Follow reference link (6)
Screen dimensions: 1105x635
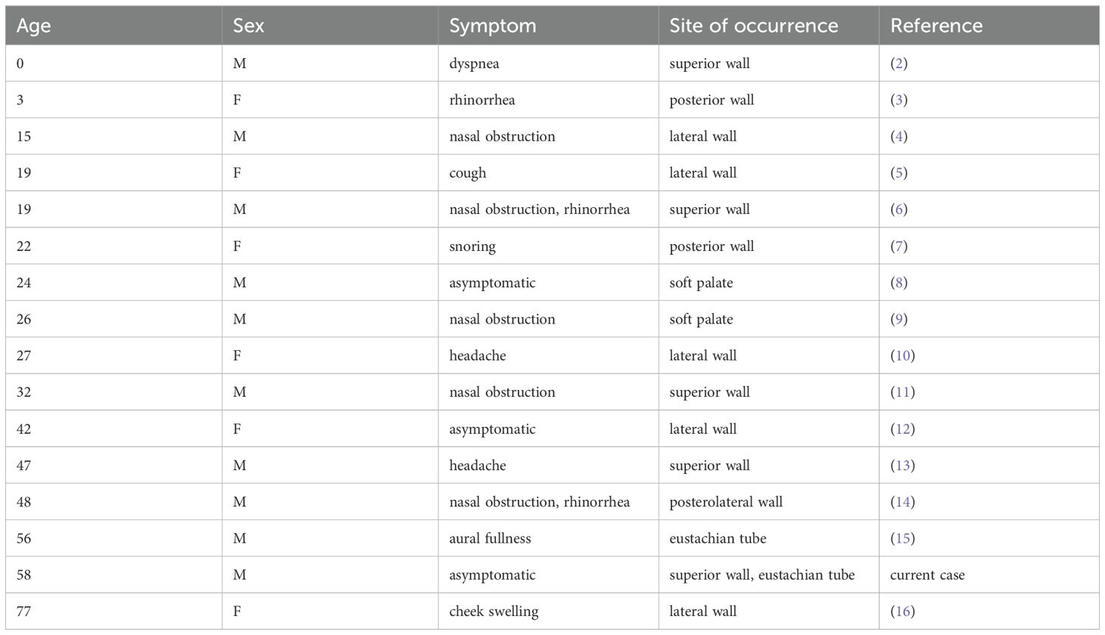[x=898, y=209]
